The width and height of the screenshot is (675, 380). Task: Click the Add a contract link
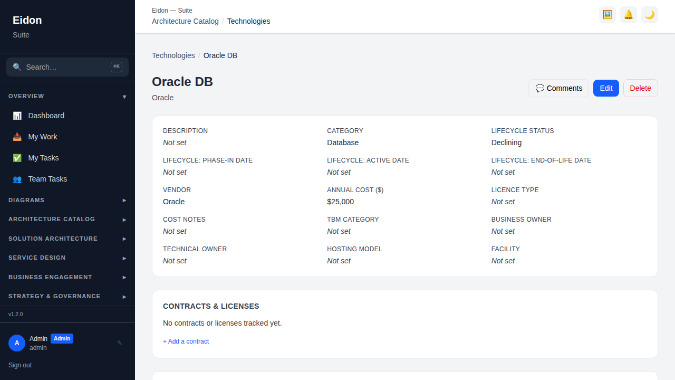(x=186, y=341)
